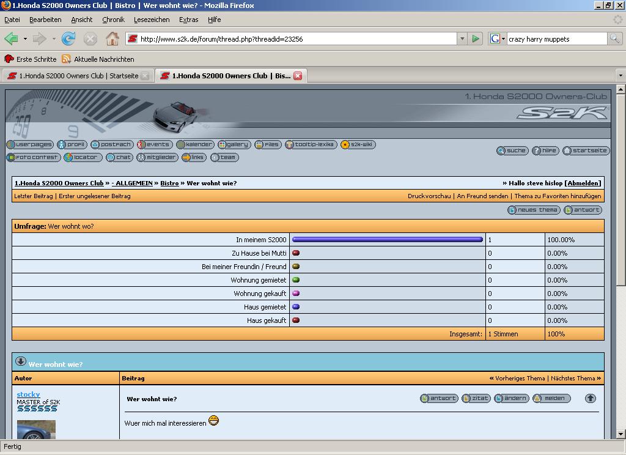The height and width of the screenshot is (455, 626).
Task: Open the Lesezeichen menu
Action: click(152, 20)
